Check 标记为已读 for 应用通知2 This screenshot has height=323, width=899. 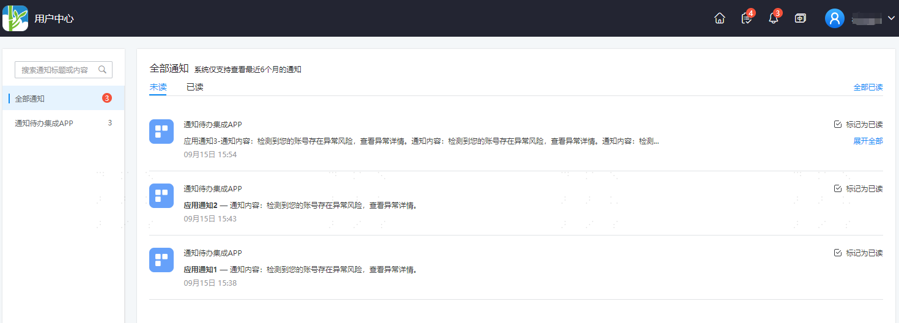click(858, 189)
